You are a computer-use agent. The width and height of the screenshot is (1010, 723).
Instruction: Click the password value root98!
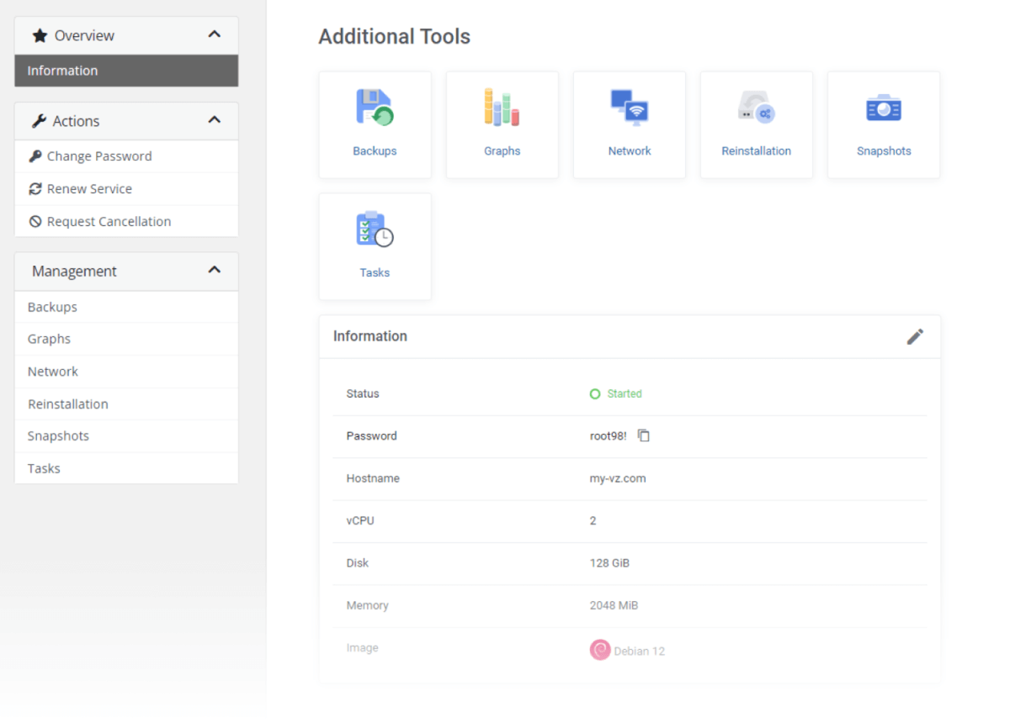click(x=609, y=435)
